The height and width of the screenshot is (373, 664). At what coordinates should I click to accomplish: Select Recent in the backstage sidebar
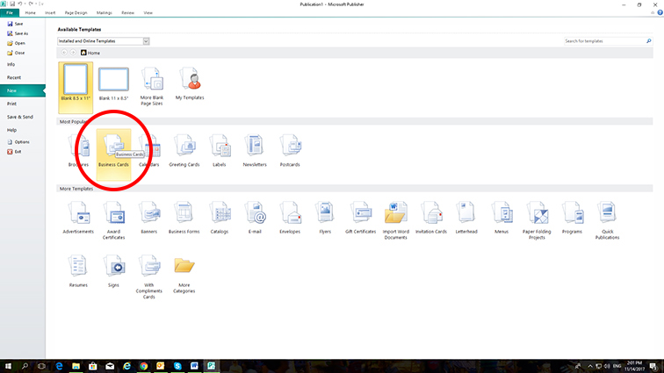pos(14,77)
